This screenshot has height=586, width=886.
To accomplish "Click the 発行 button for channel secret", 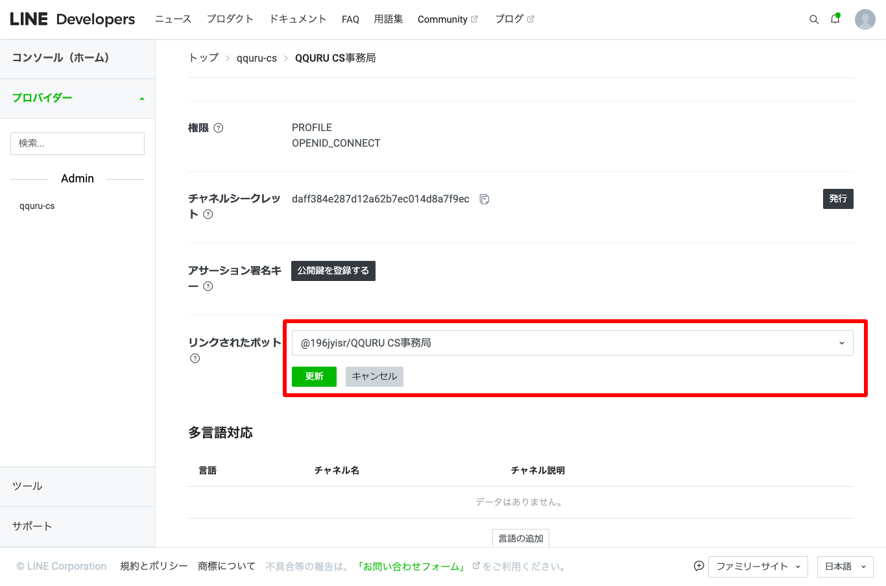I will 837,199.
